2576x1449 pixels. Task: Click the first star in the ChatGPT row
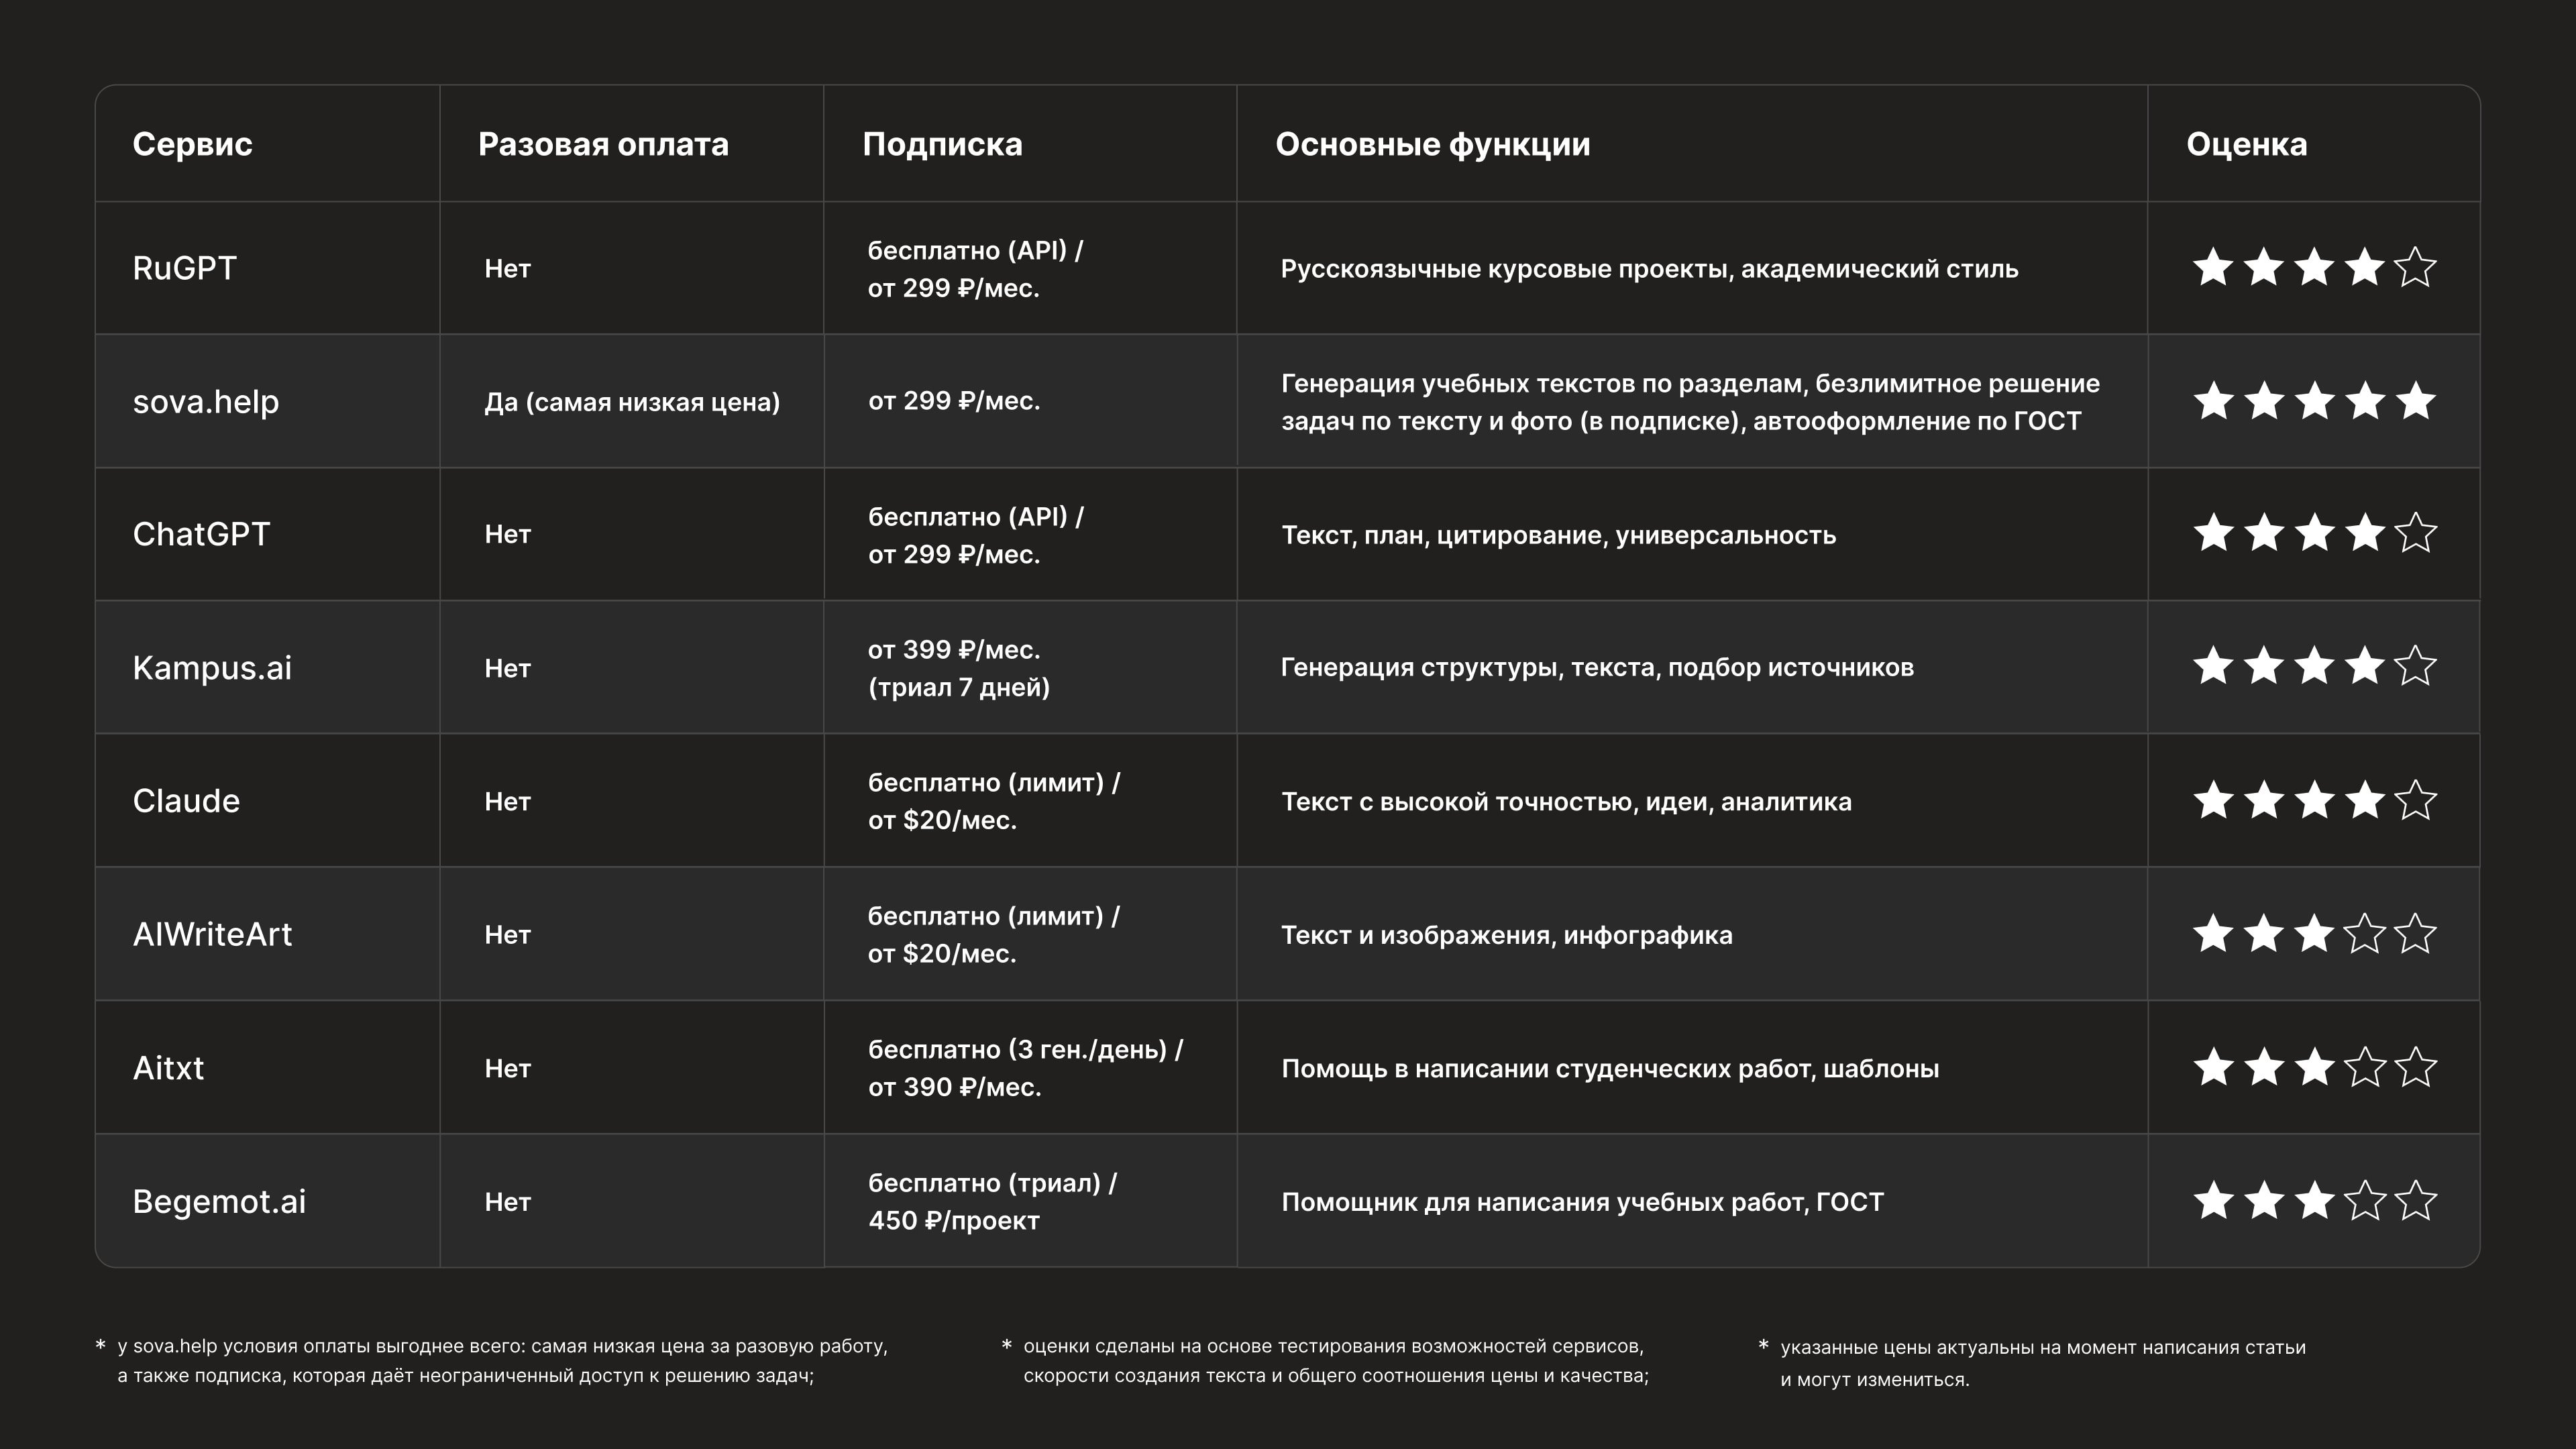tap(2213, 534)
